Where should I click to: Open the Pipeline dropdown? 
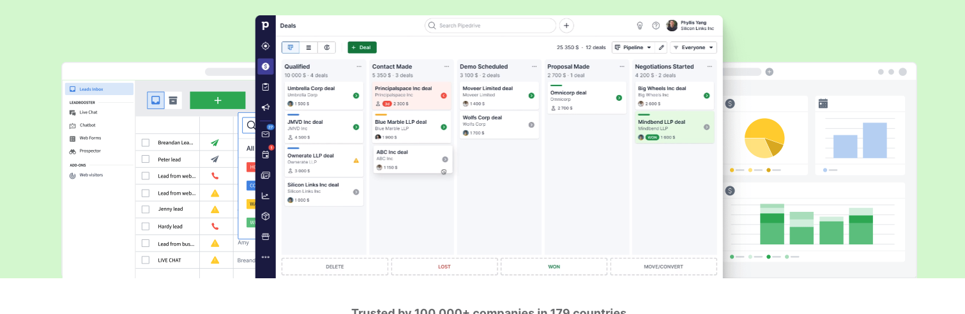(x=632, y=47)
